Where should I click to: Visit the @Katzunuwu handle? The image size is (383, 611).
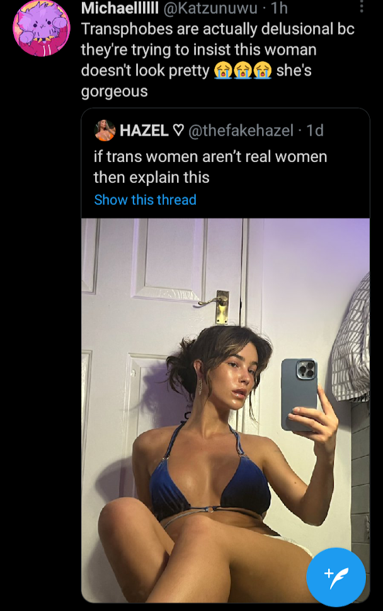pos(210,8)
